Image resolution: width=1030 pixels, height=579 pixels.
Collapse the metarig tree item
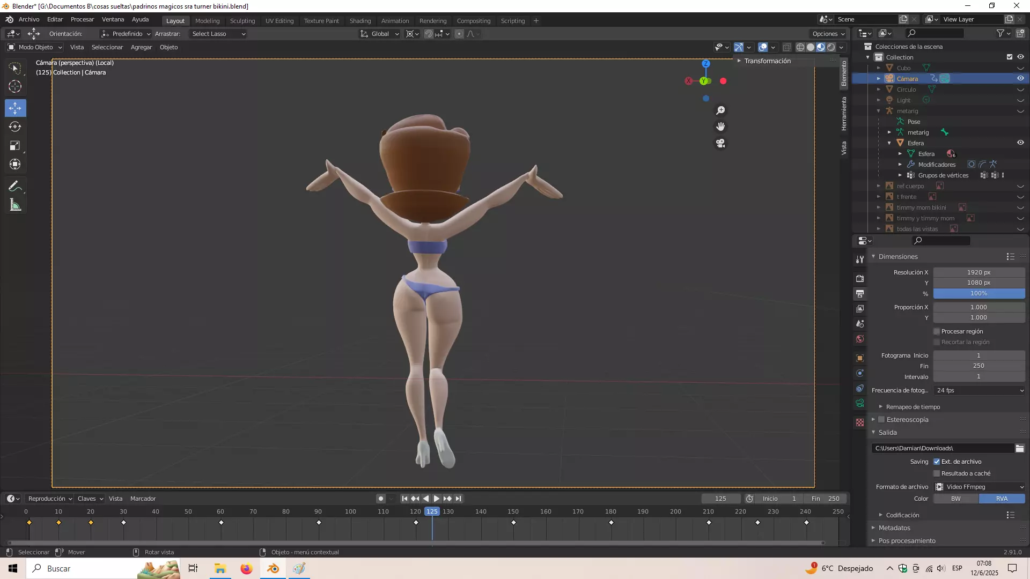[879, 111]
